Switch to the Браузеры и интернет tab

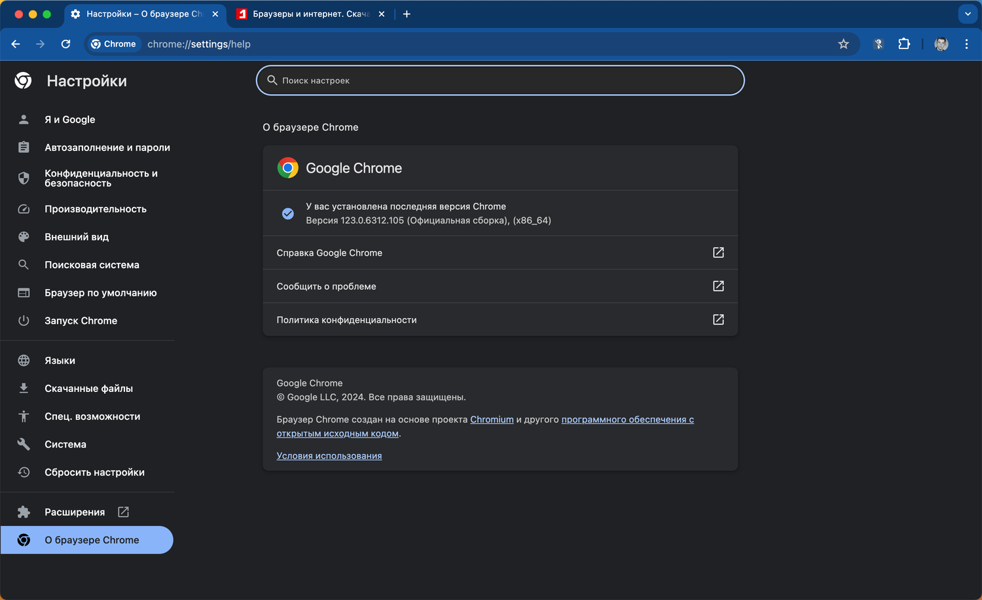click(308, 14)
